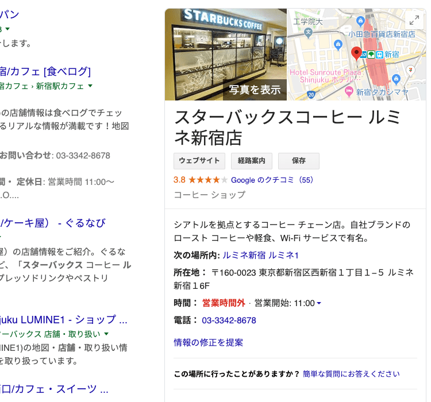
Task: Click the rating stars in the knowledge panel
Action: point(208,180)
